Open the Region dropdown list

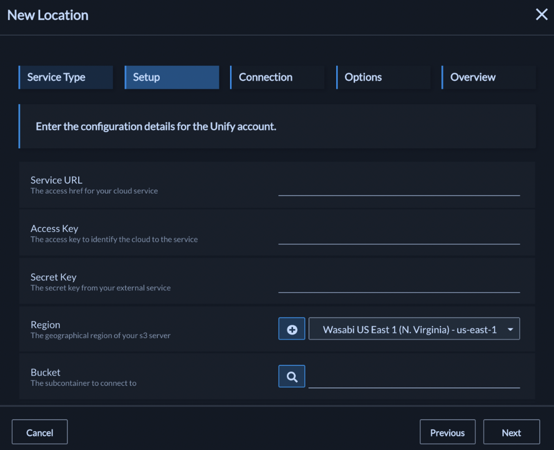click(414, 328)
